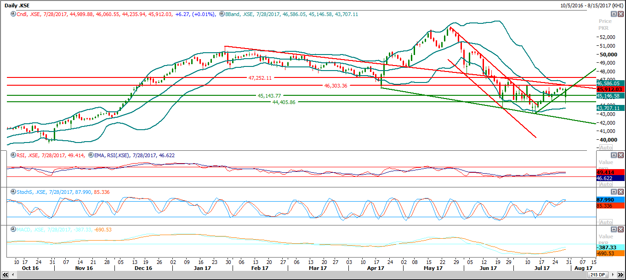Click the 46,586.05 upper band price tag

610,83
